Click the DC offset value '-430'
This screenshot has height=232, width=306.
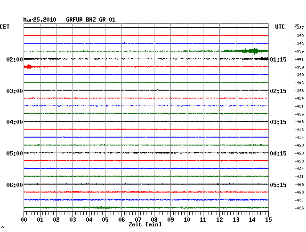(x=299, y=200)
